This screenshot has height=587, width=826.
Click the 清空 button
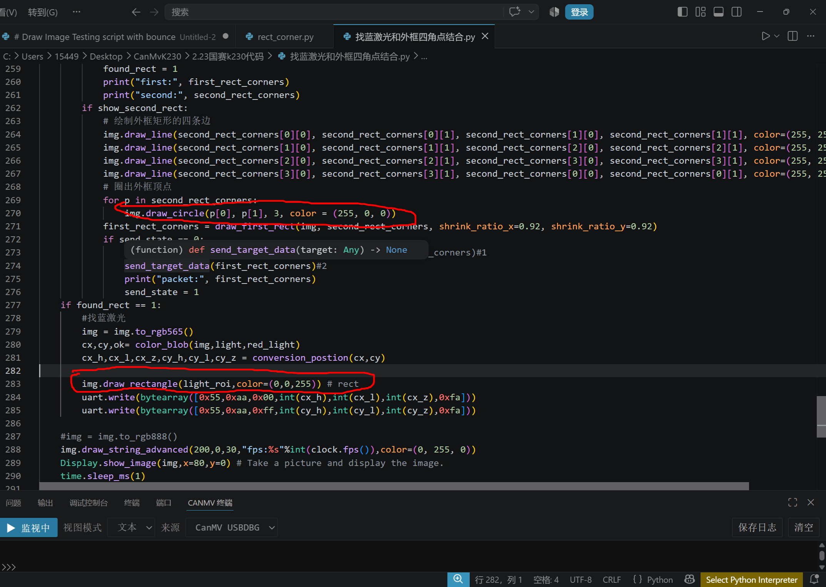[804, 527]
